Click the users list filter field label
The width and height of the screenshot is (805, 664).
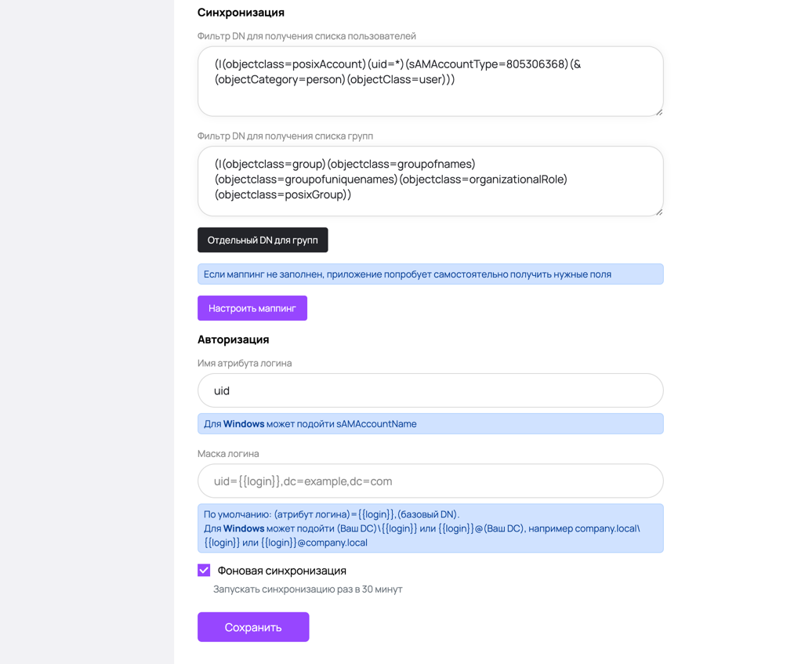pyautogui.click(x=306, y=36)
